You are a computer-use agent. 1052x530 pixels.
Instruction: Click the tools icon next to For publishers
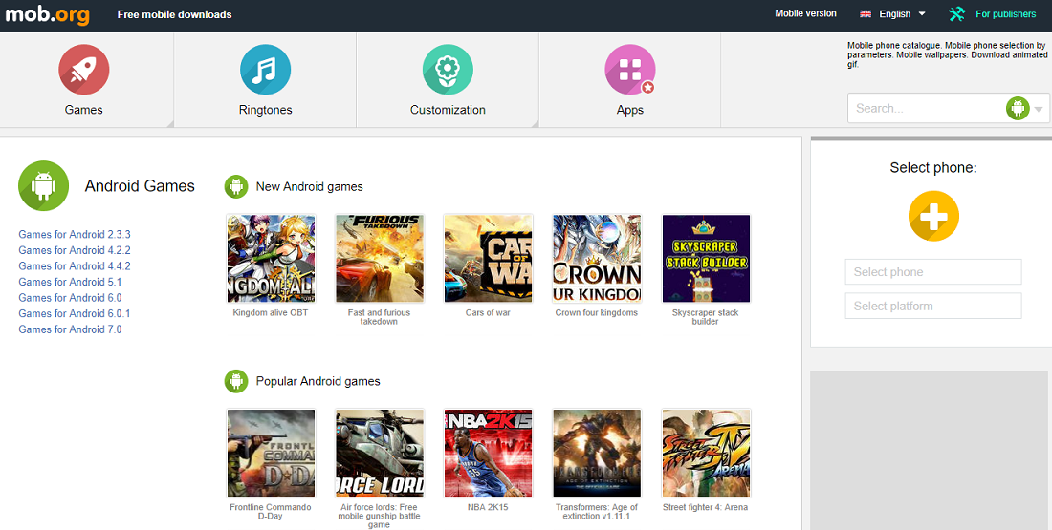click(x=956, y=13)
